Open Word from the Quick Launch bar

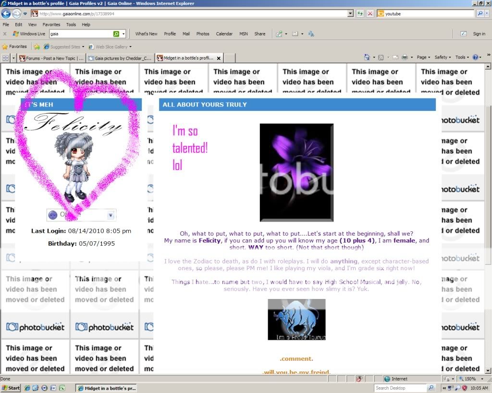coord(53,388)
